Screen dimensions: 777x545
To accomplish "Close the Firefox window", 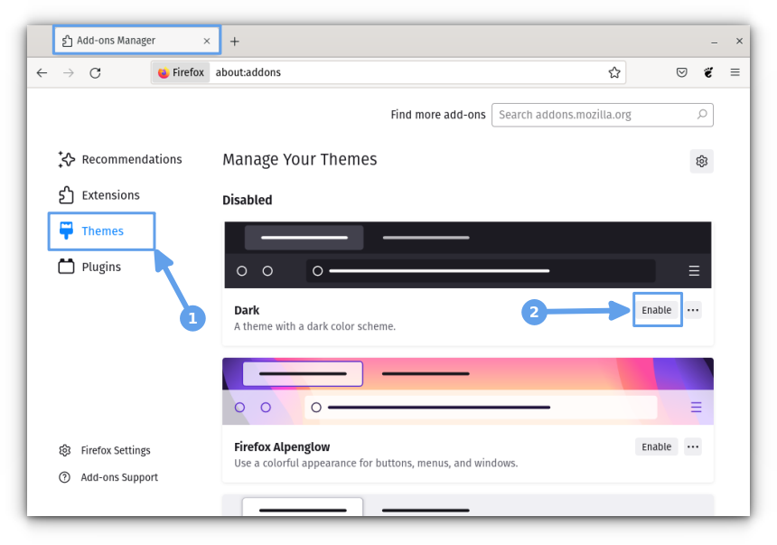I will click(739, 42).
